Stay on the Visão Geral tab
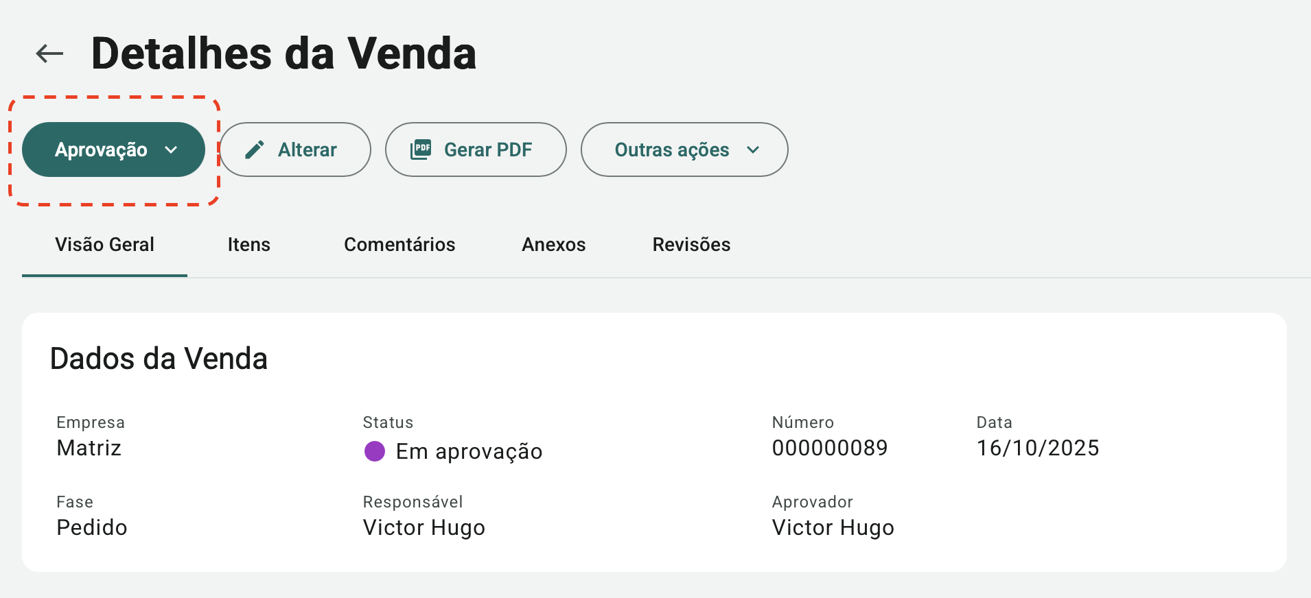 pos(104,244)
